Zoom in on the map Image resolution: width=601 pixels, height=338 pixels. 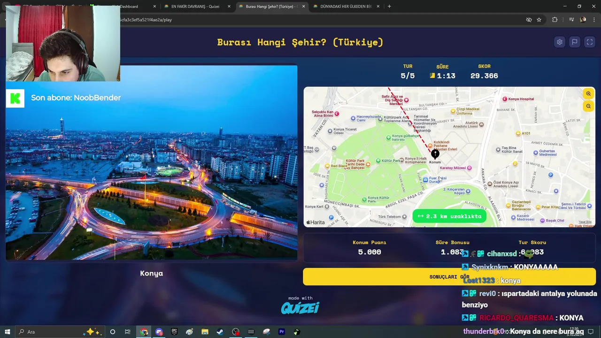click(x=588, y=94)
